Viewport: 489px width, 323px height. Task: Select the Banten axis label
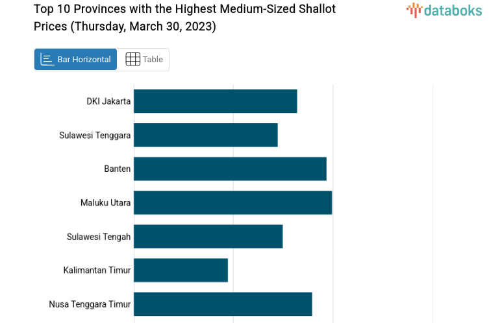tap(117, 169)
